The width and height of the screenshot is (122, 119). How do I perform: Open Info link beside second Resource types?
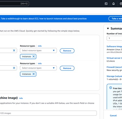click(x=40, y=63)
